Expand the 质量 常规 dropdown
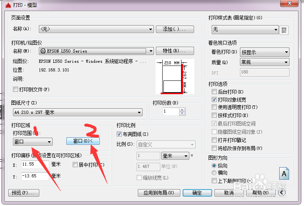Viewport: 304px width, 206px height. 265,62
